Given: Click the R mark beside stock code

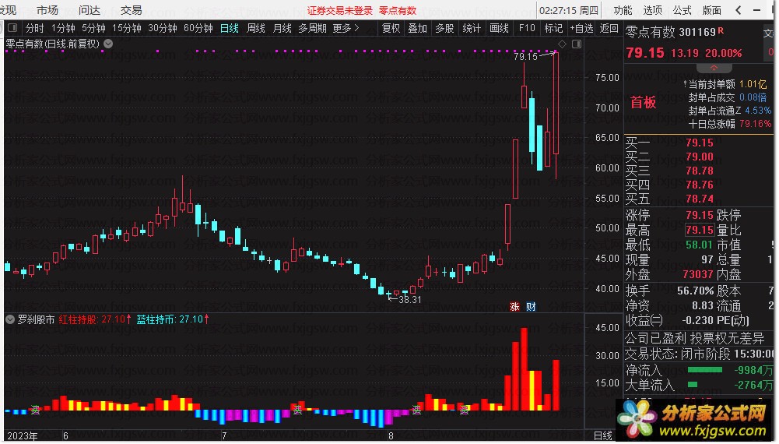Looking at the screenshot, I should click(x=721, y=31).
